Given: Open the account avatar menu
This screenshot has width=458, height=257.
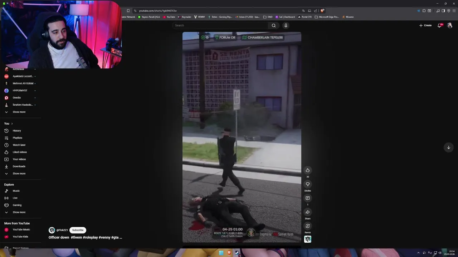Looking at the screenshot, I should [450, 25].
